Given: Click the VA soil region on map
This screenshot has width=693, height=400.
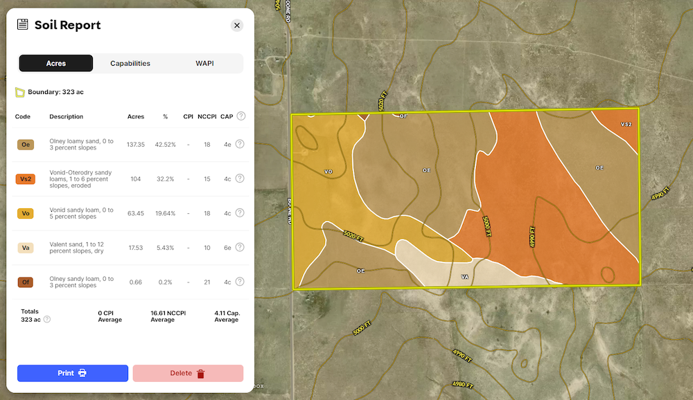Looking at the screenshot, I should (465, 276).
